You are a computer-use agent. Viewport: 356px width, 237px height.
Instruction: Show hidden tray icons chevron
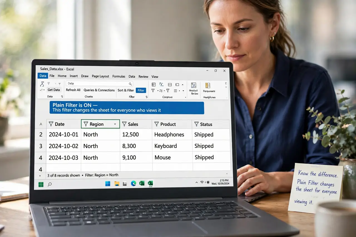pos(197,182)
